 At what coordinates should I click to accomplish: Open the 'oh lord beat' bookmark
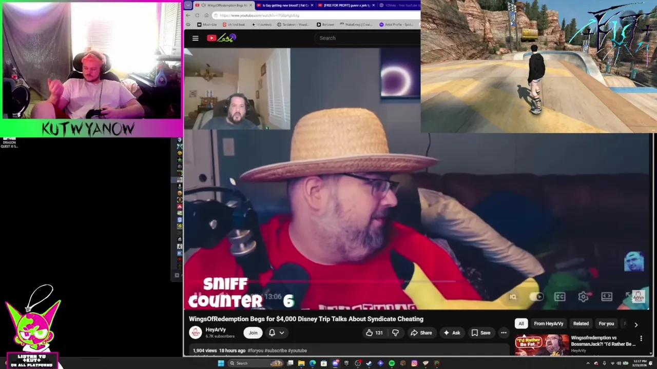234,25
